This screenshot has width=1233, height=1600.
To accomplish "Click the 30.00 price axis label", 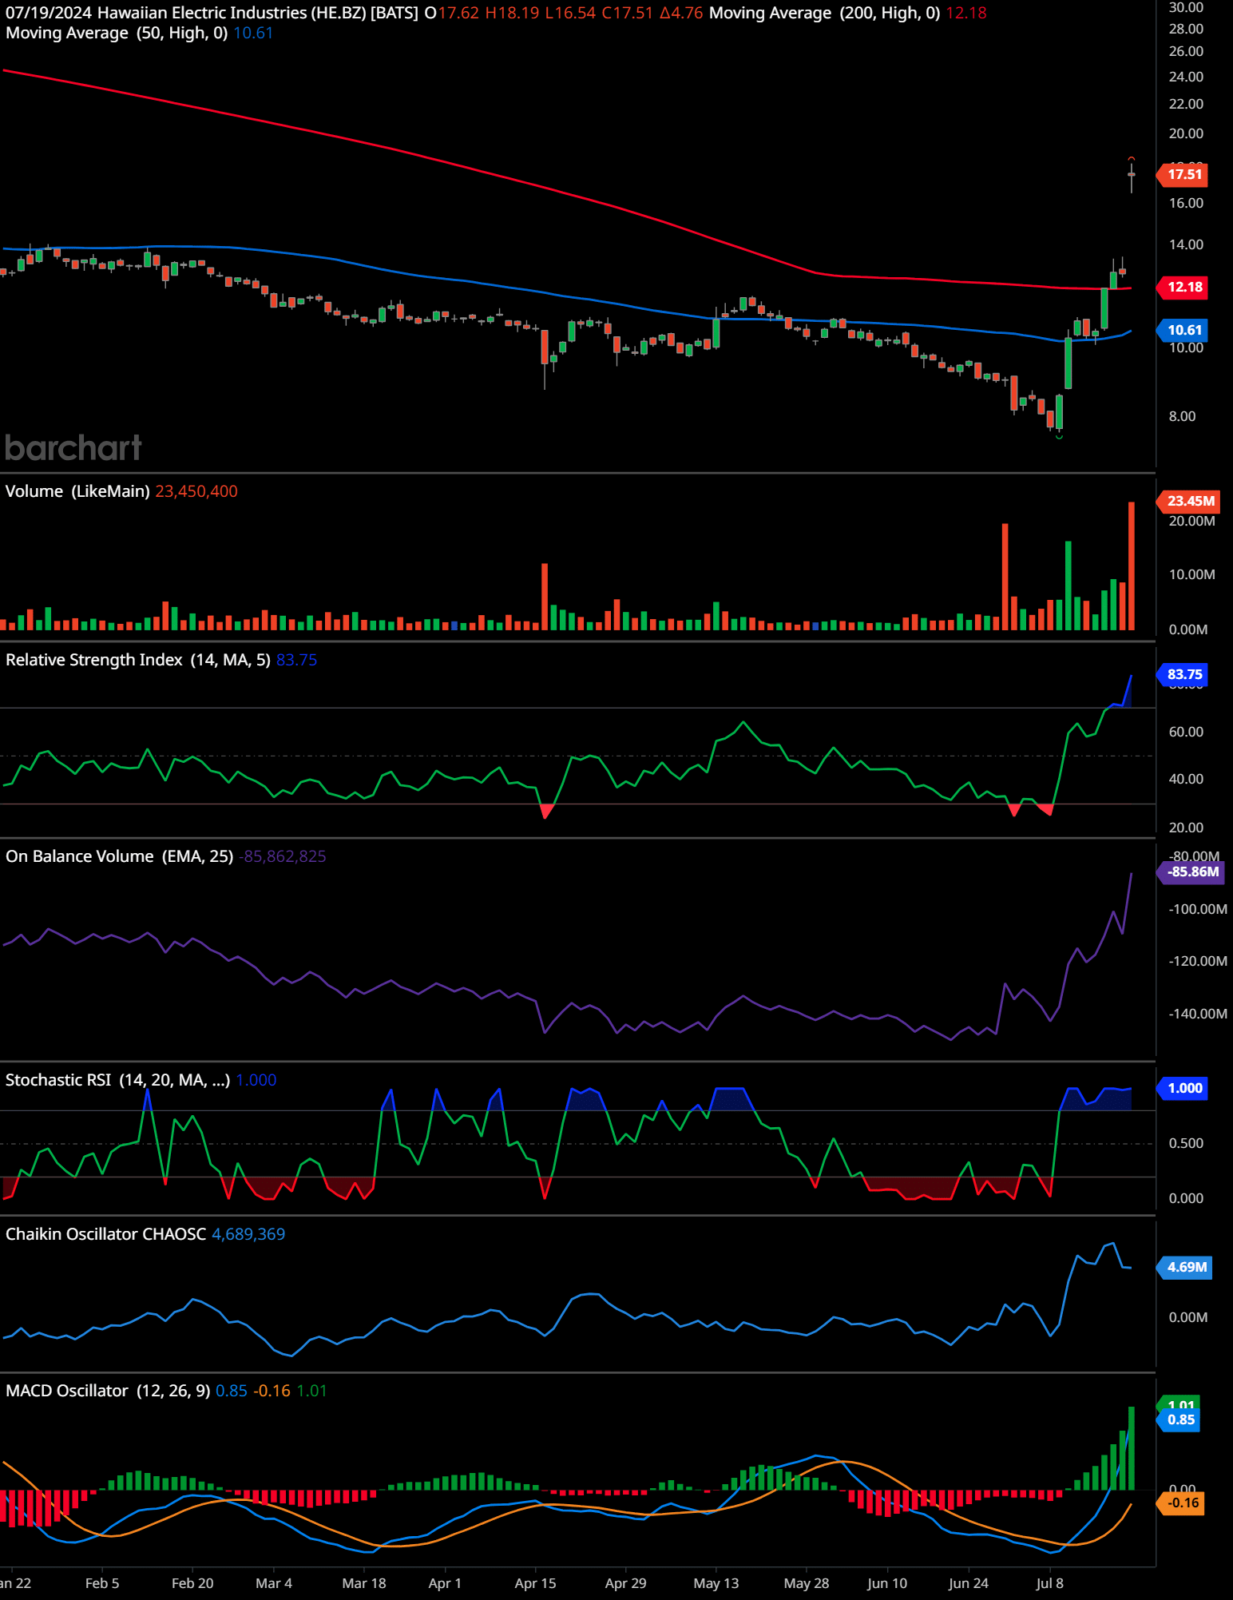I will point(1186,7).
